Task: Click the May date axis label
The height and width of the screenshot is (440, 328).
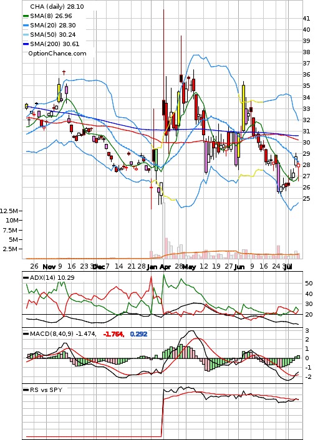Action: pyautogui.click(x=189, y=267)
